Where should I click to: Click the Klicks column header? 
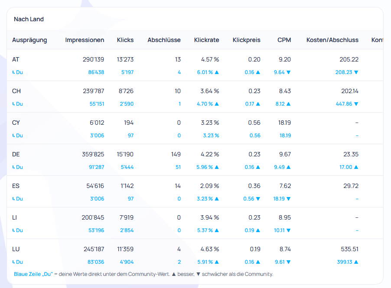[125, 40]
